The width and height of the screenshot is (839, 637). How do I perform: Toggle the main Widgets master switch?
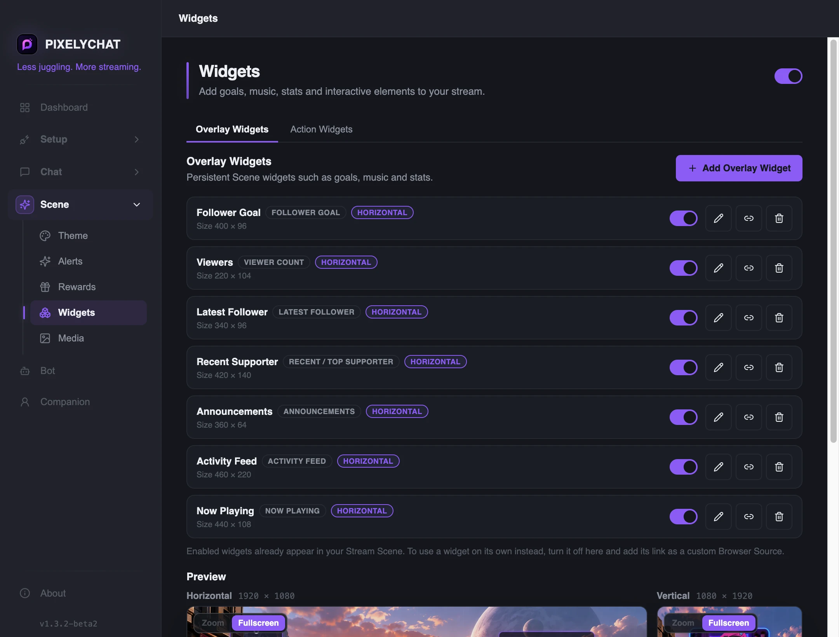[x=788, y=76]
